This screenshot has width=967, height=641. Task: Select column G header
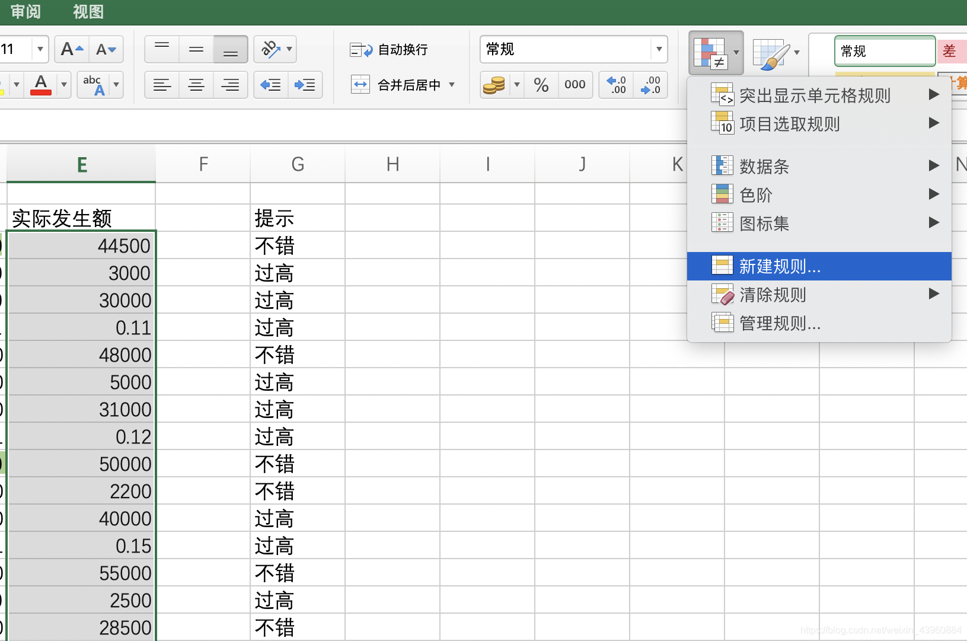point(298,164)
